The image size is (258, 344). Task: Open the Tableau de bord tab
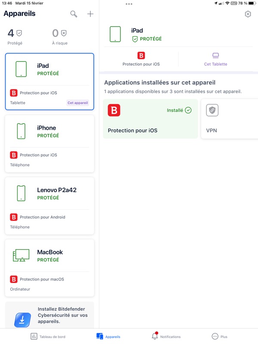[48, 336]
